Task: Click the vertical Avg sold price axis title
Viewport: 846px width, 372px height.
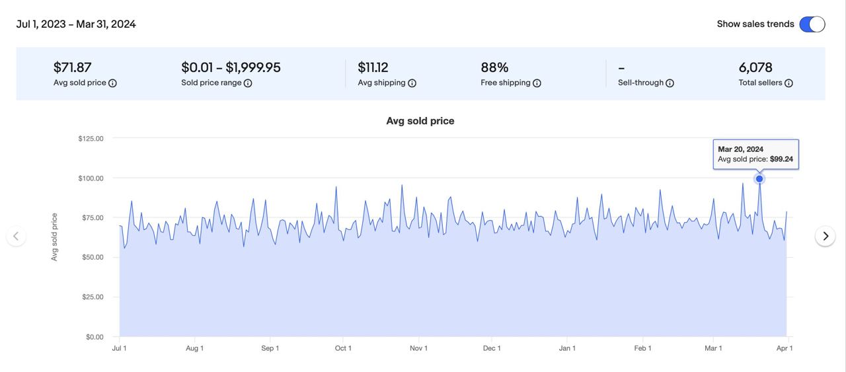Action: pyautogui.click(x=54, y=237)
